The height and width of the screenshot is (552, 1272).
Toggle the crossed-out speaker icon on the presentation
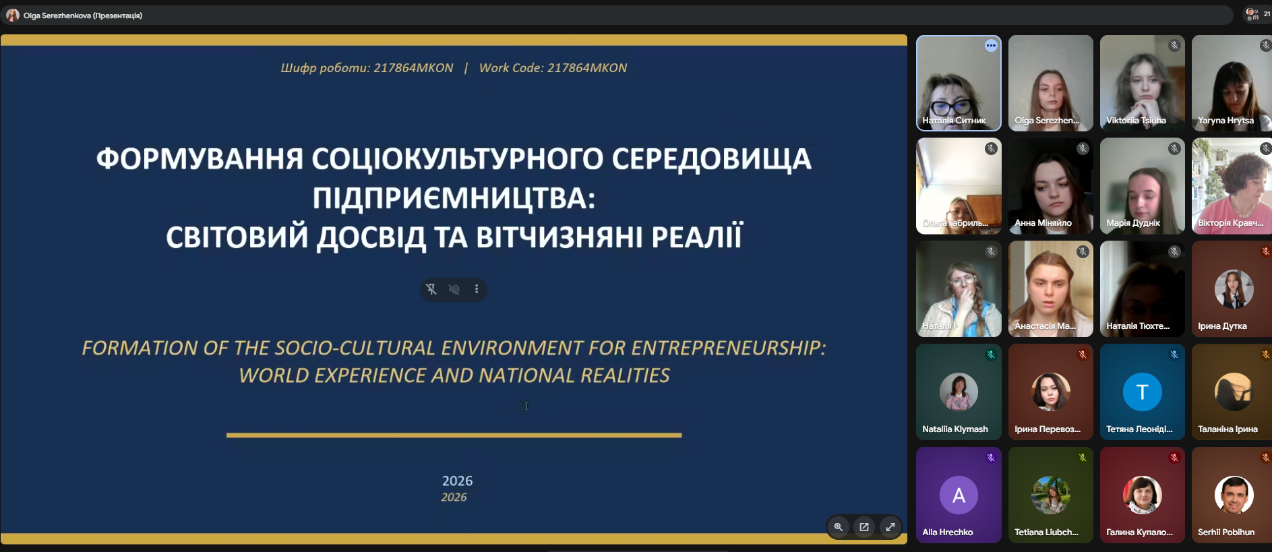(454, 289)
